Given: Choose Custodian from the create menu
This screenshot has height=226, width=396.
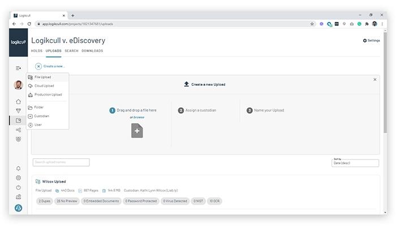Looking at the screenshot, I should point(47,116).
